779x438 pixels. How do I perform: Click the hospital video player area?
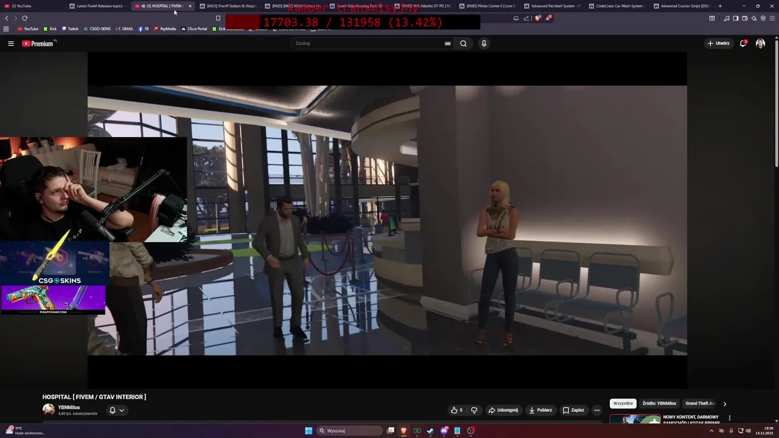387,220
